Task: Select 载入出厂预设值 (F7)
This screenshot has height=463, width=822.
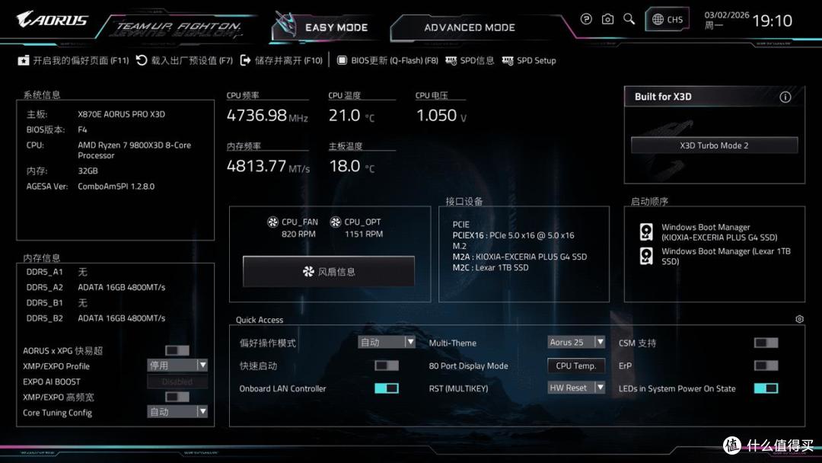Action: [x=184, y=61]
